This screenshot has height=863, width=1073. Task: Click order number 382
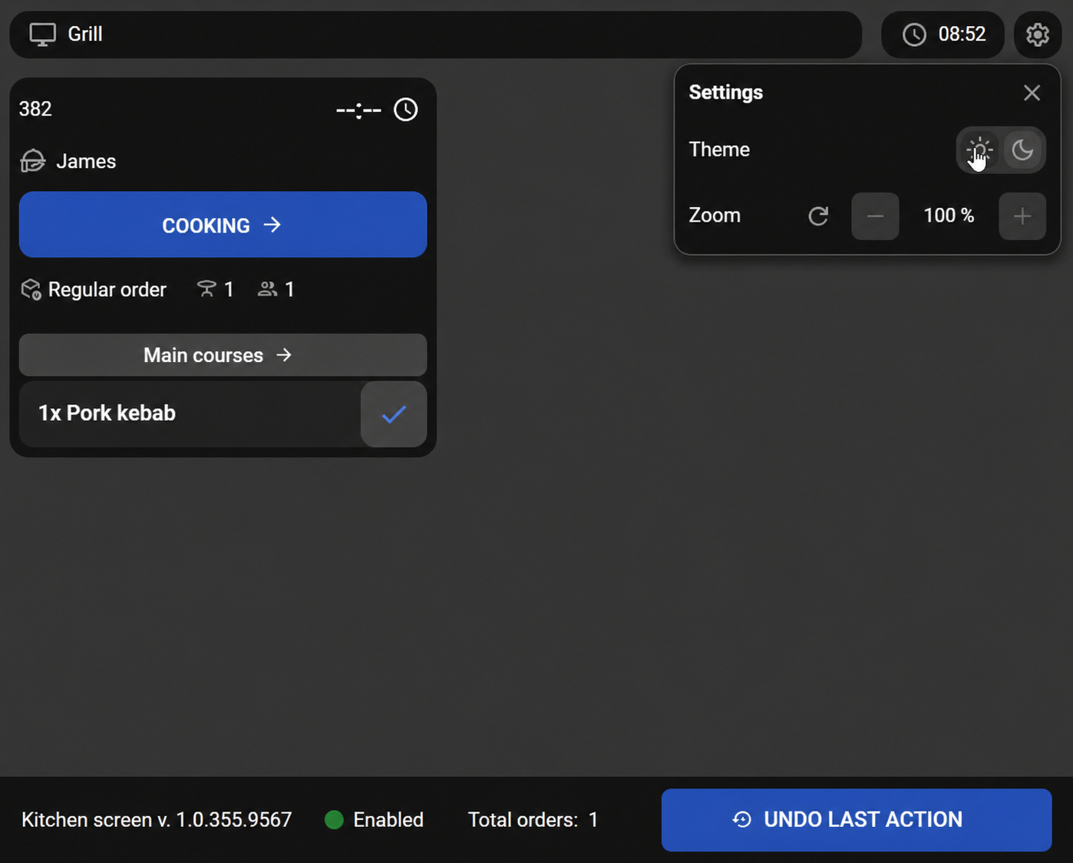(35, 109)
